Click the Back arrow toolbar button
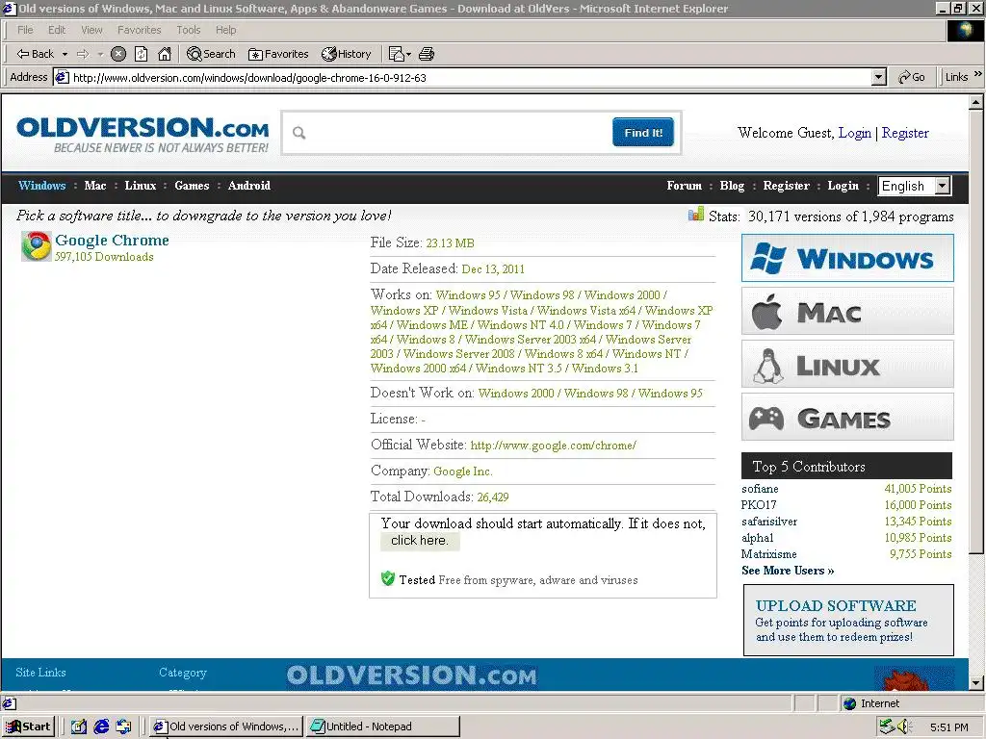The height and width of the screenshot is (739, 986). pyautogui.click(x=36, y=54)
